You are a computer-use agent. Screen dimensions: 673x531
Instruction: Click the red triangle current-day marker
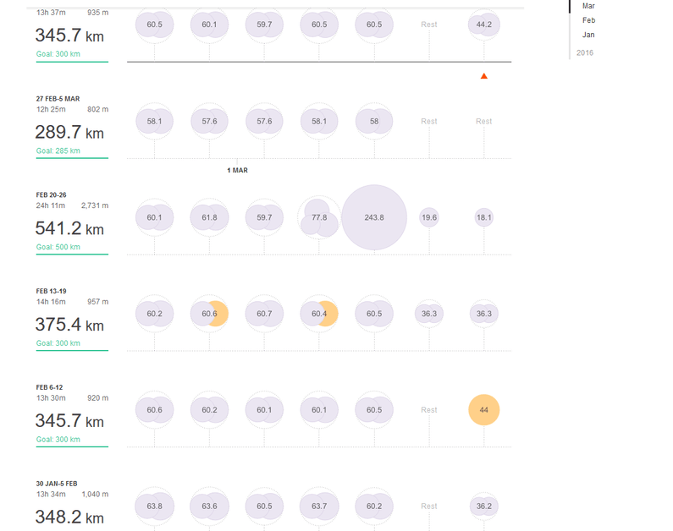(483, 76)
